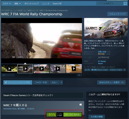Click the フォローする follow button
Viewport: 129px width, 119px height.
click(41, 82)
